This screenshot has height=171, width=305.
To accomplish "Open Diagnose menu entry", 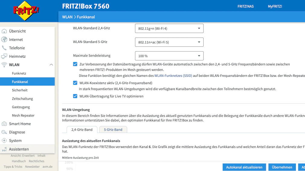I will pyautogui.click(x=17, y=132).
